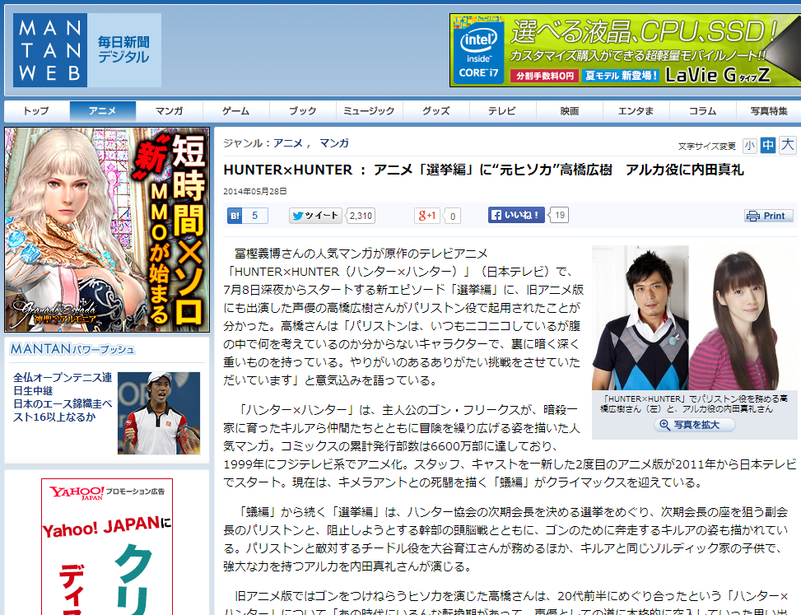Image resolution: width=801 pixels, height=615 pixels.
Task: Click the HUNTER×HUNTER article headline
Action: (483, 170)
